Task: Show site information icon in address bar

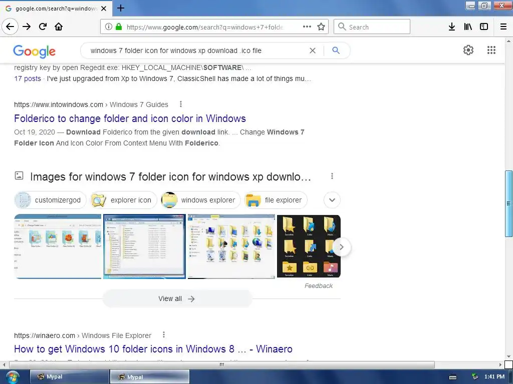Action: tap(108, 27)
